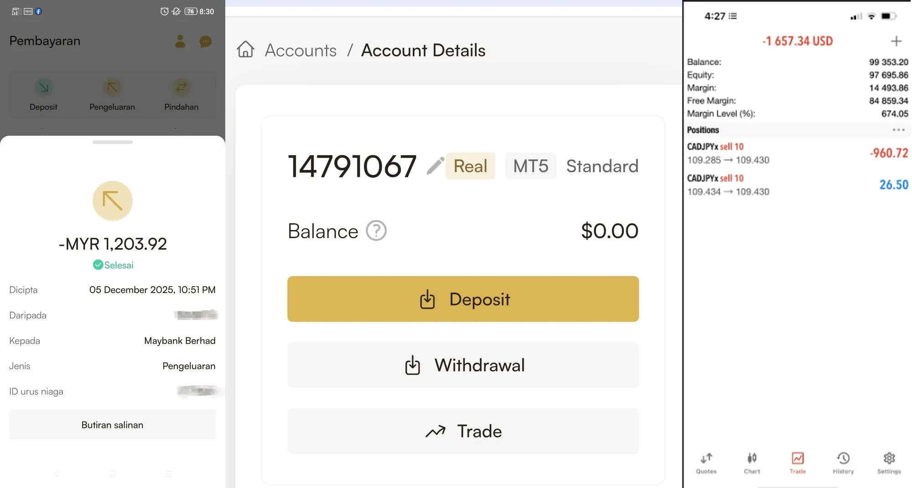Image resolution: width=912 pixels, height=488 pixels.
Task: Tap the sheet drag handle bar
Action: click(113, 142)
